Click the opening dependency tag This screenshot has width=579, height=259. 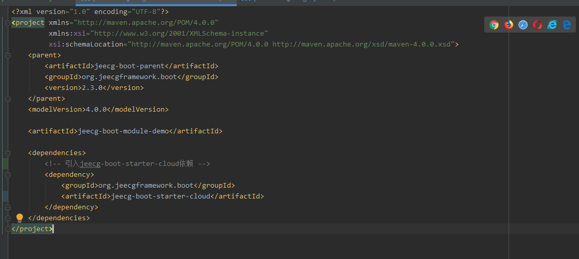[x=69, y=175]
